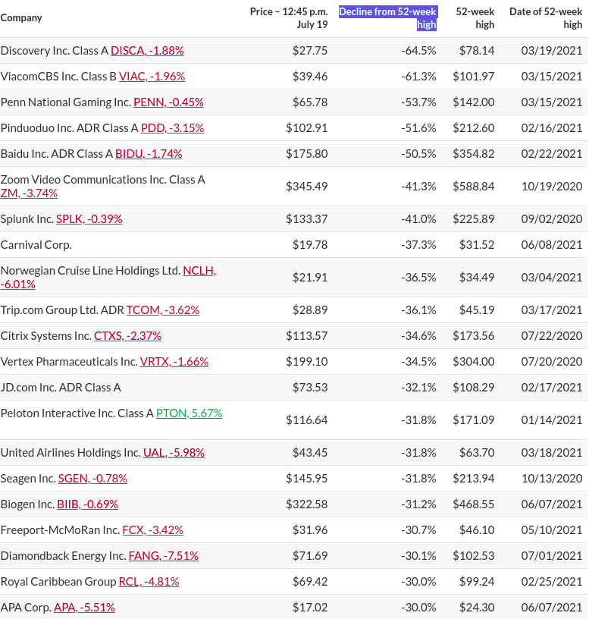589x619 pixels.
Task: Open the APA ticker link
Action: pyautogui.click(x=84, y=608)
